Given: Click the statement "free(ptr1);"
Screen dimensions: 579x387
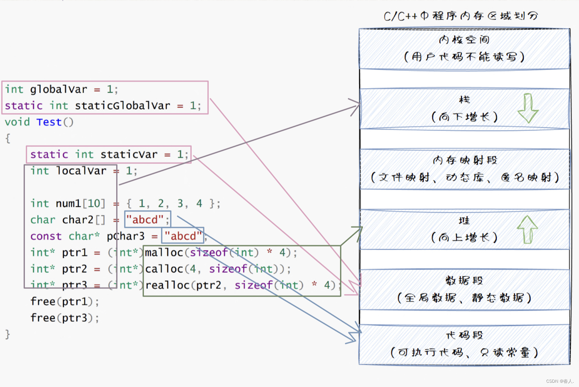Looking at the screenshot, I should tap(65, 301).
